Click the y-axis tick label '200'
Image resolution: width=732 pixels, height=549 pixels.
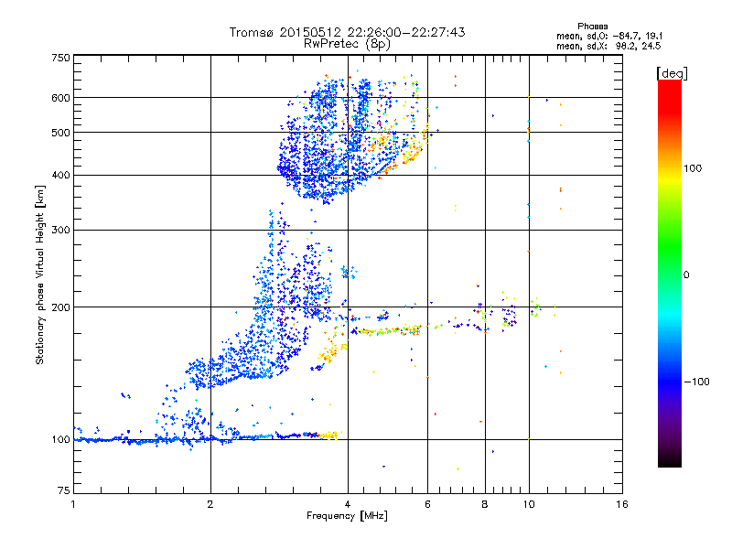tap(61, 307)
